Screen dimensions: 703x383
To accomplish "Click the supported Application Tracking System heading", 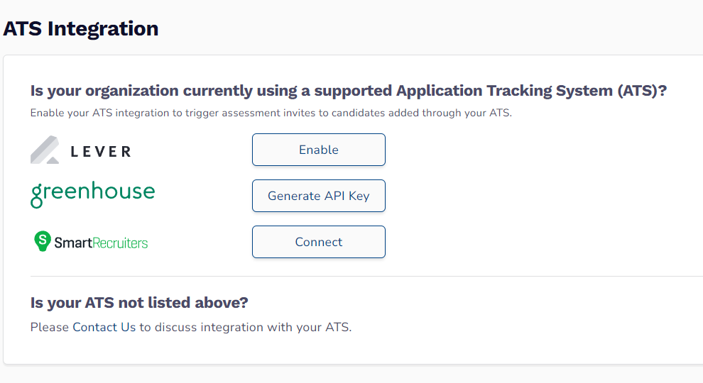I will pos(349,91).
